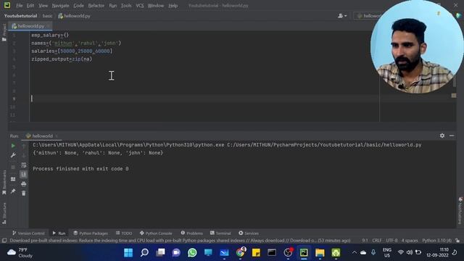
Task: Click the zipped_output=zip(na) code line
Action: [x=62, y=59]
